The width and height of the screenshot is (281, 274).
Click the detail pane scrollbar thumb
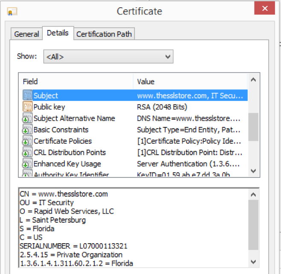point(253,225)
